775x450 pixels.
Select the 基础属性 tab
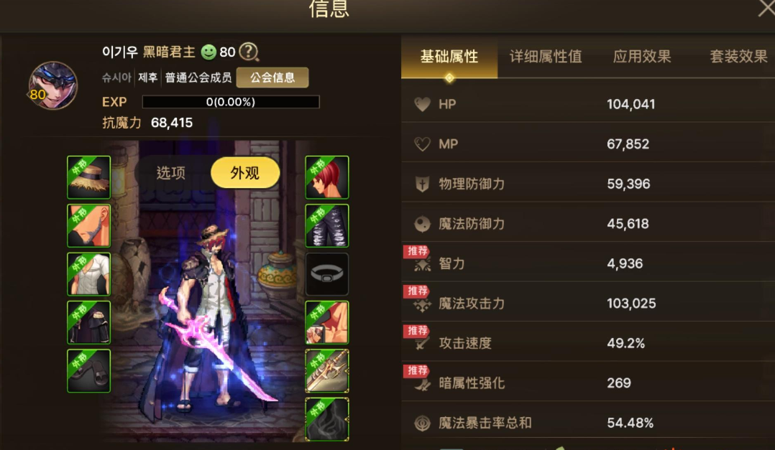pyautogui.click(x=449, y=57)
